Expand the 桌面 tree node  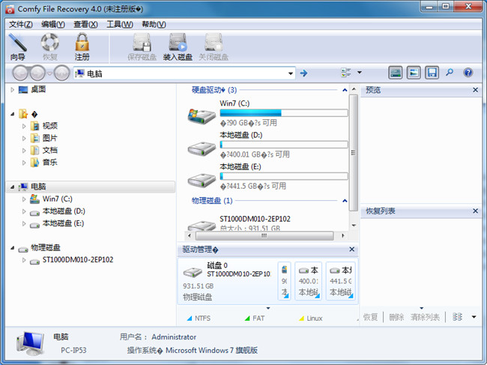tap(13, 90)
